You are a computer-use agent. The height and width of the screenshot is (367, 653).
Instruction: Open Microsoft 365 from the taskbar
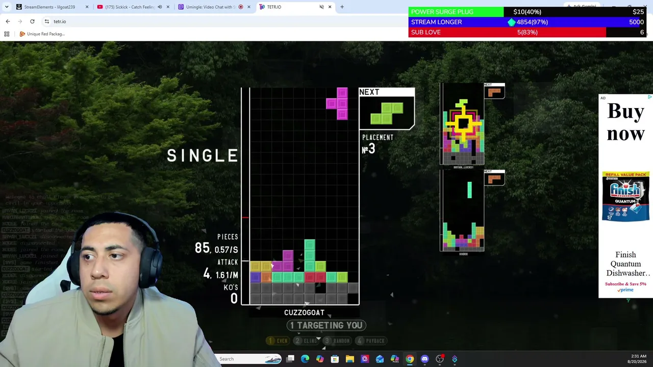tap(395, 359)
